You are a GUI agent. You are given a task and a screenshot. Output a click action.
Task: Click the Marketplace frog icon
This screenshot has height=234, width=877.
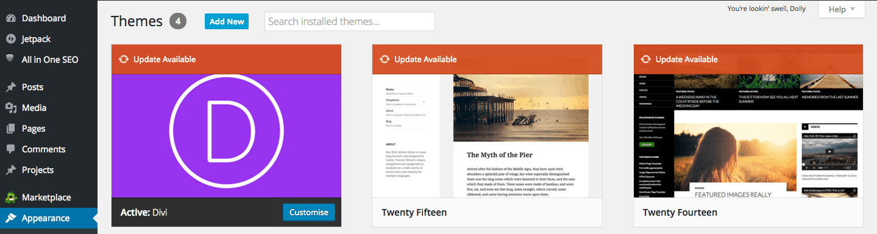click(x=10, y=197)
